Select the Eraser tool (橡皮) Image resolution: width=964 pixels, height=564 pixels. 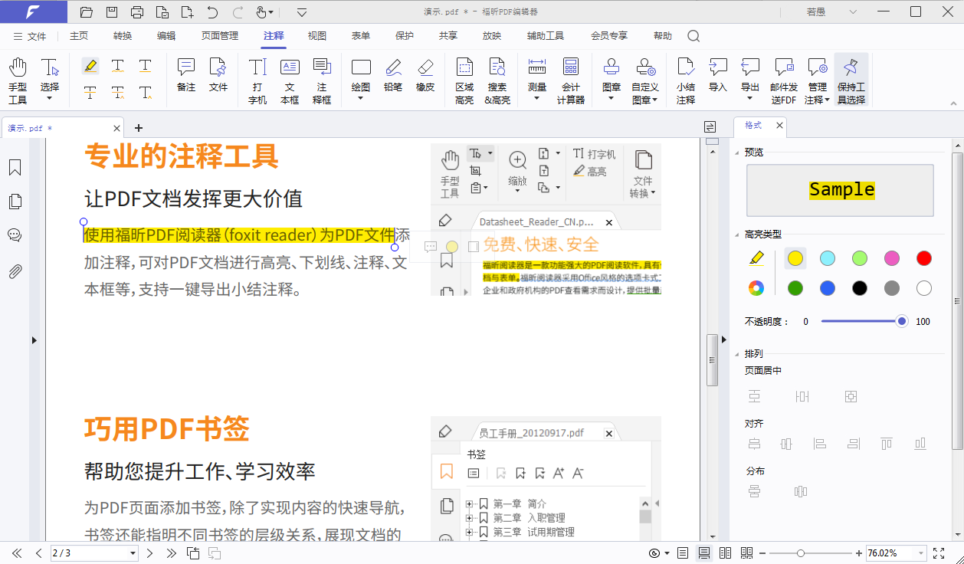[425, 74]
